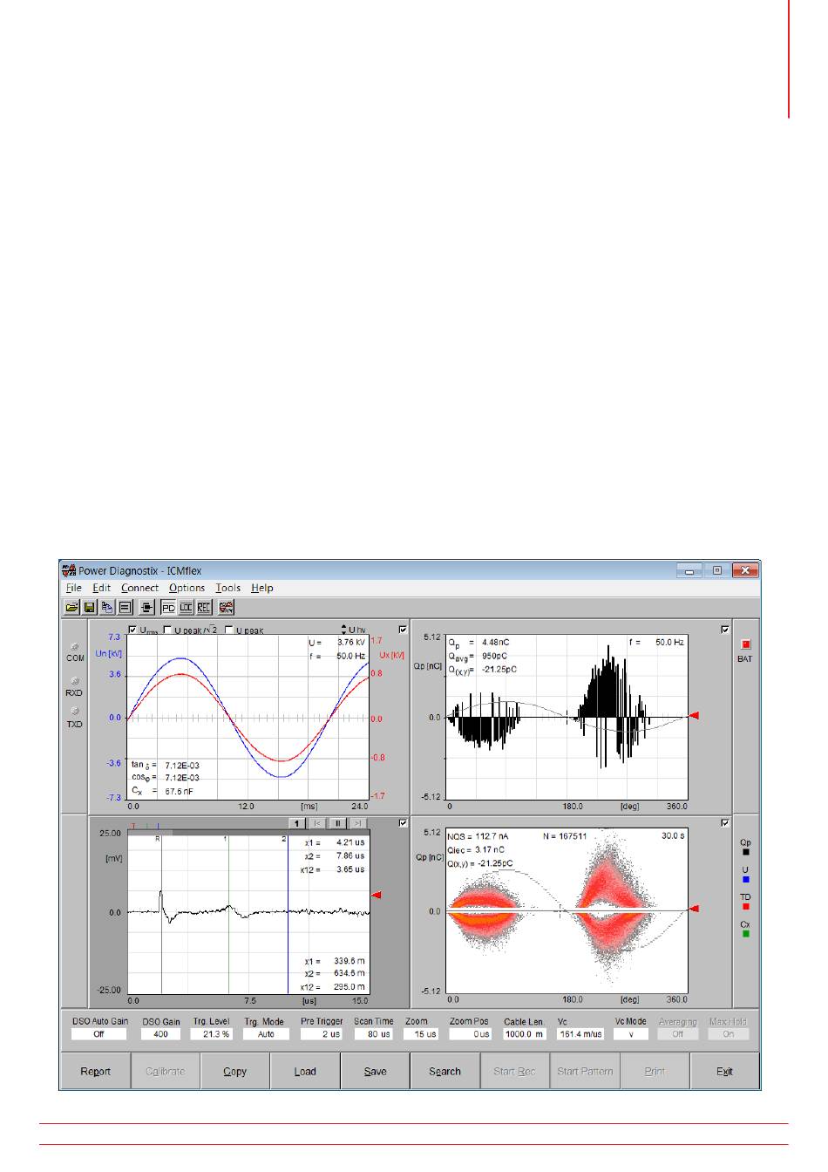The image size is (828, 1172).
Task: Click the Report button
Action: (x=95, y=1072)
